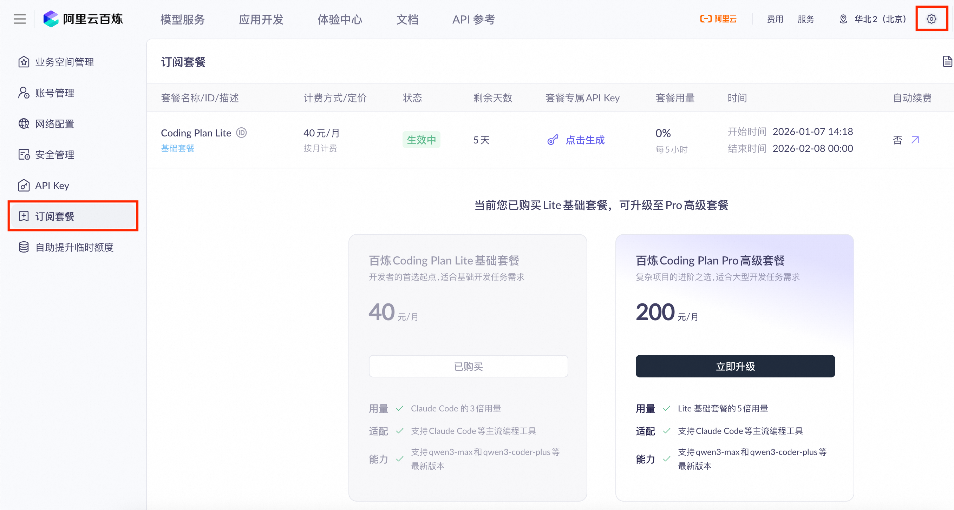Click the auto-renew arrow icon next to 否
Image resolution: width=954 pixels, height=510 pixels.
point(915,140)
